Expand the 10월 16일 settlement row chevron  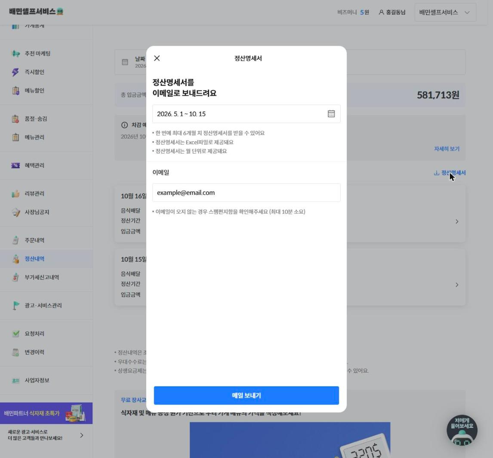tap(457, 222)
